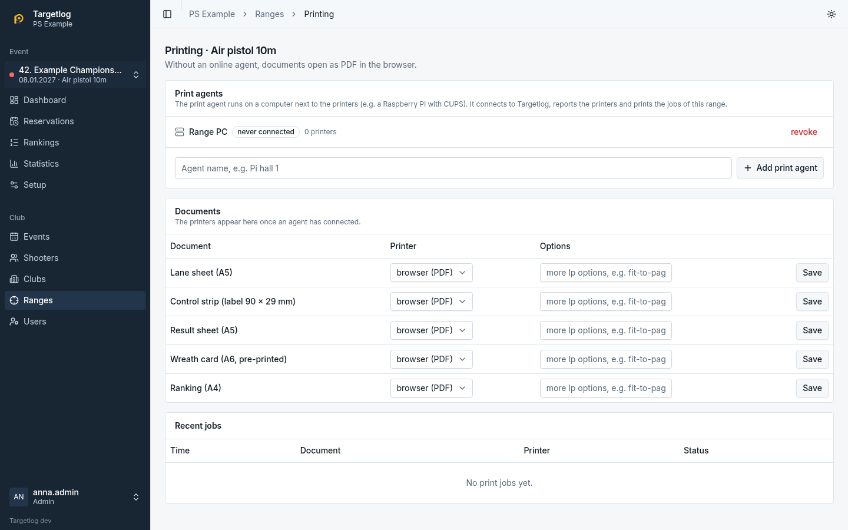The width and height of the screenshot is (848, 530).
Task: Click the Statistics bar chart icon
Action: 14,164
